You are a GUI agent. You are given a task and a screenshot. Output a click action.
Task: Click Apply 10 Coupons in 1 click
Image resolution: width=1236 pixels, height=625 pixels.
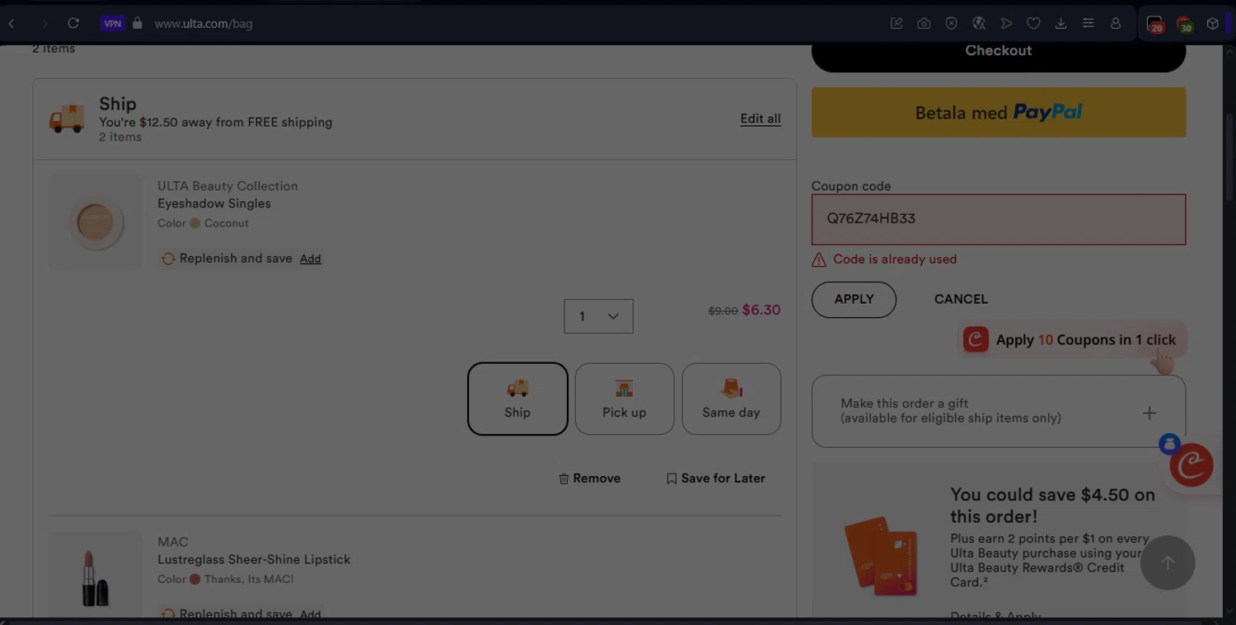(1072, 340)
